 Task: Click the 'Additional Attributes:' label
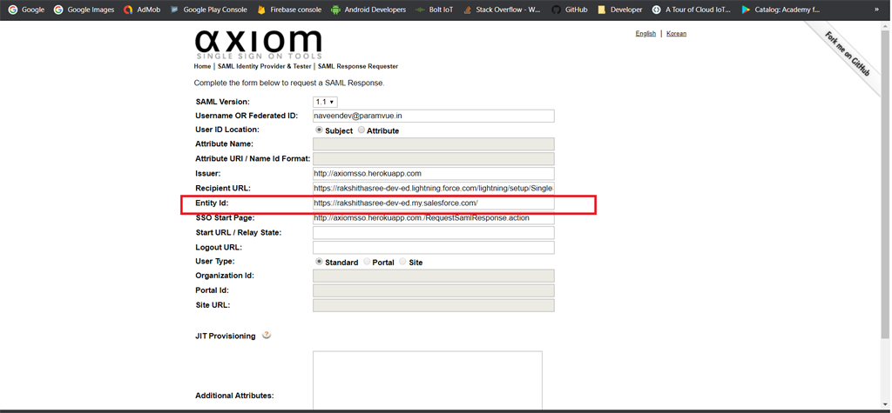click(234, 396)
